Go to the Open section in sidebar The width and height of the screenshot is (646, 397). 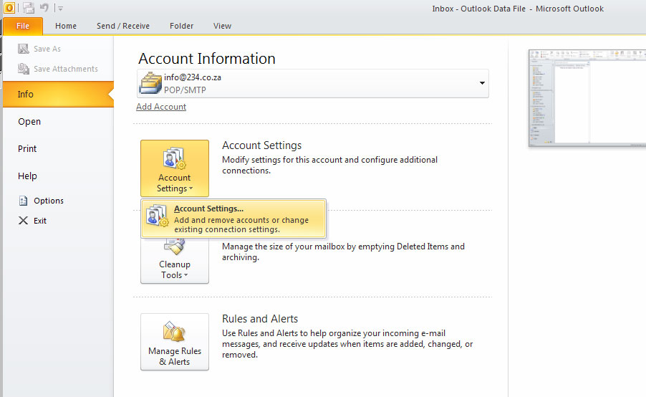29,122
